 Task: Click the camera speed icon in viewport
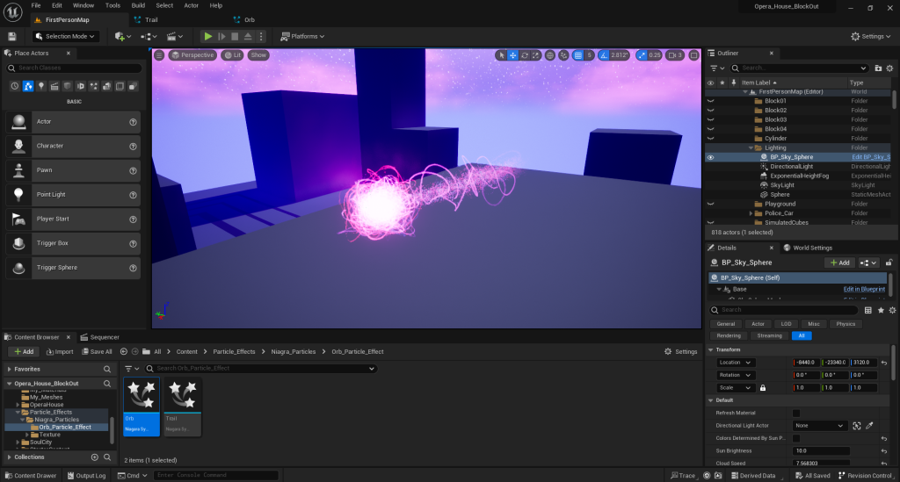[x=673, y=55]
